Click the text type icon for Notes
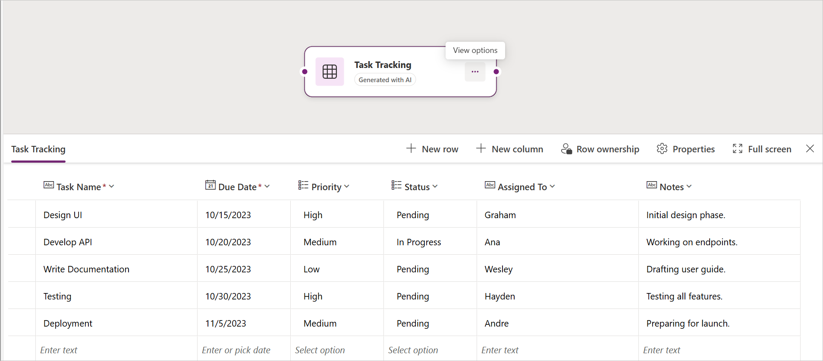Screen dimensions: 823x361 pyautogui.click(x=652, y=185)
